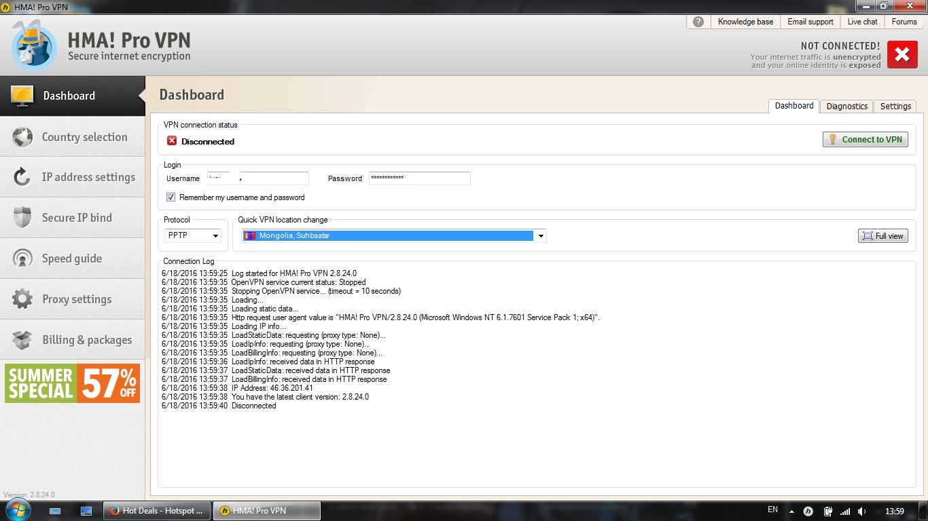The height and width of the screenshot is (521, 928).
Task: Click the "NOT CONNECTED!" header text
Action: 840,46
